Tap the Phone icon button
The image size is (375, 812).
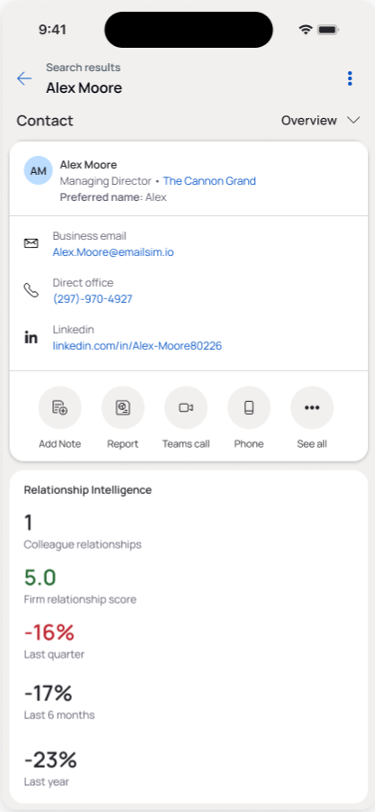pos(249,407)
